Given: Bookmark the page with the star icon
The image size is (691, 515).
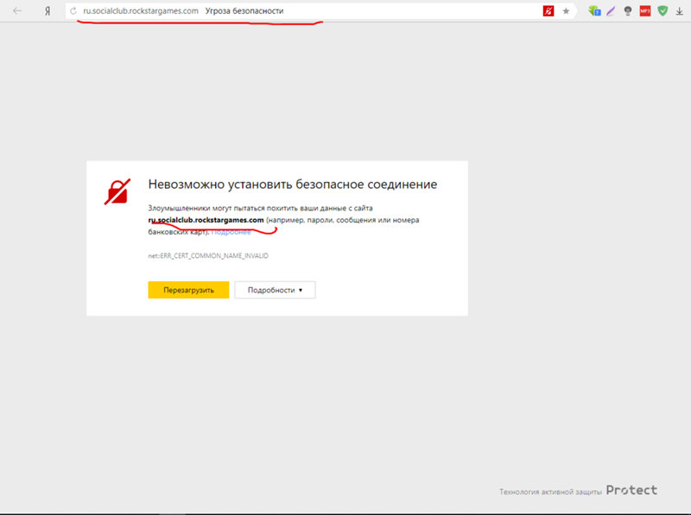Looking at the screenshot, I should pyautogui.click(x=566, y=11).
